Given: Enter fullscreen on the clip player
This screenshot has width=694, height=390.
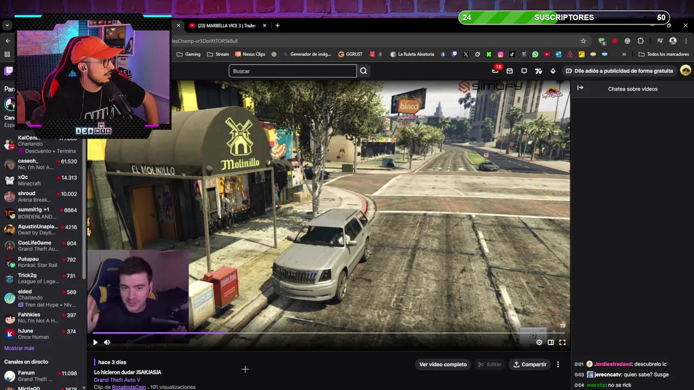Looking at the screenshot, I should pyautogui.click(x=562, y=342).
